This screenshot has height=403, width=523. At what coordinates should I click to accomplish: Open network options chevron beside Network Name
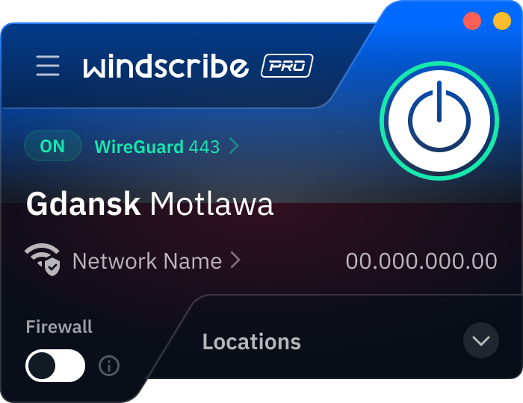click(235, 260)
